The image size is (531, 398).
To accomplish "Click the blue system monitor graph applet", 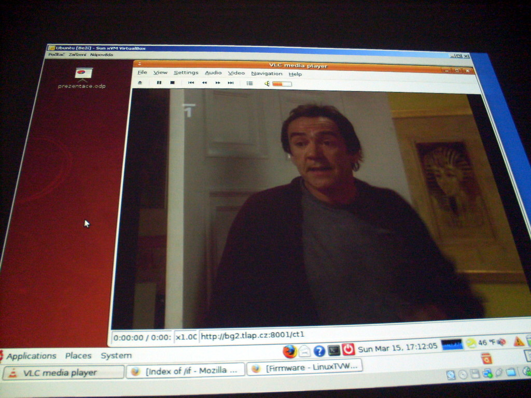I will click(452, 345).
